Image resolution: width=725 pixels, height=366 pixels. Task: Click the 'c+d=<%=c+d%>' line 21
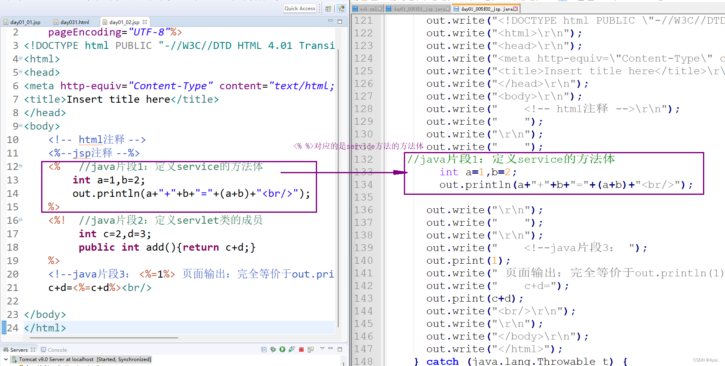[100, 288]
